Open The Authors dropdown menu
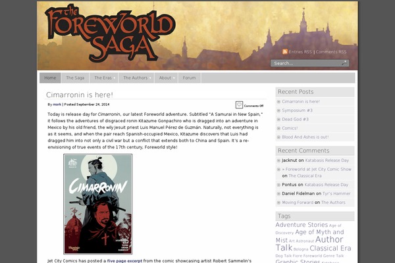Viewport: 395px width, 263px height. [x=136, y=78]
